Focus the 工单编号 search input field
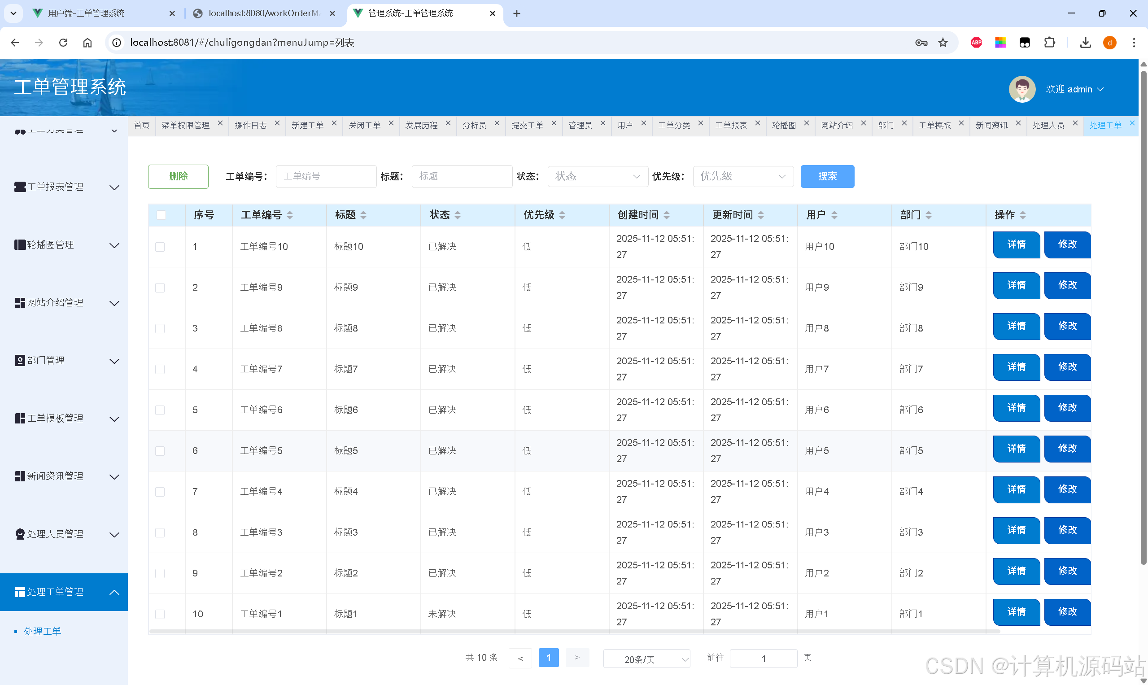Screen dimensions: 1148x685 [326, 176]
